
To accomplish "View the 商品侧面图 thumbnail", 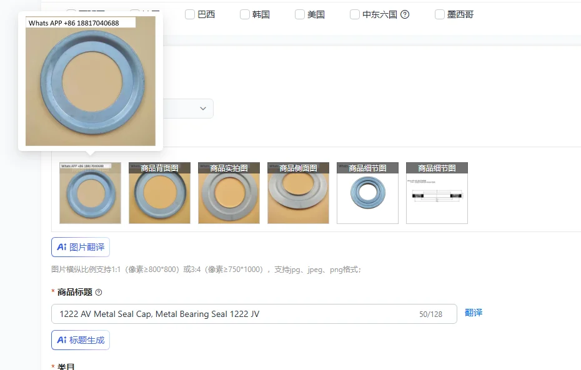I will click(298, 193).
